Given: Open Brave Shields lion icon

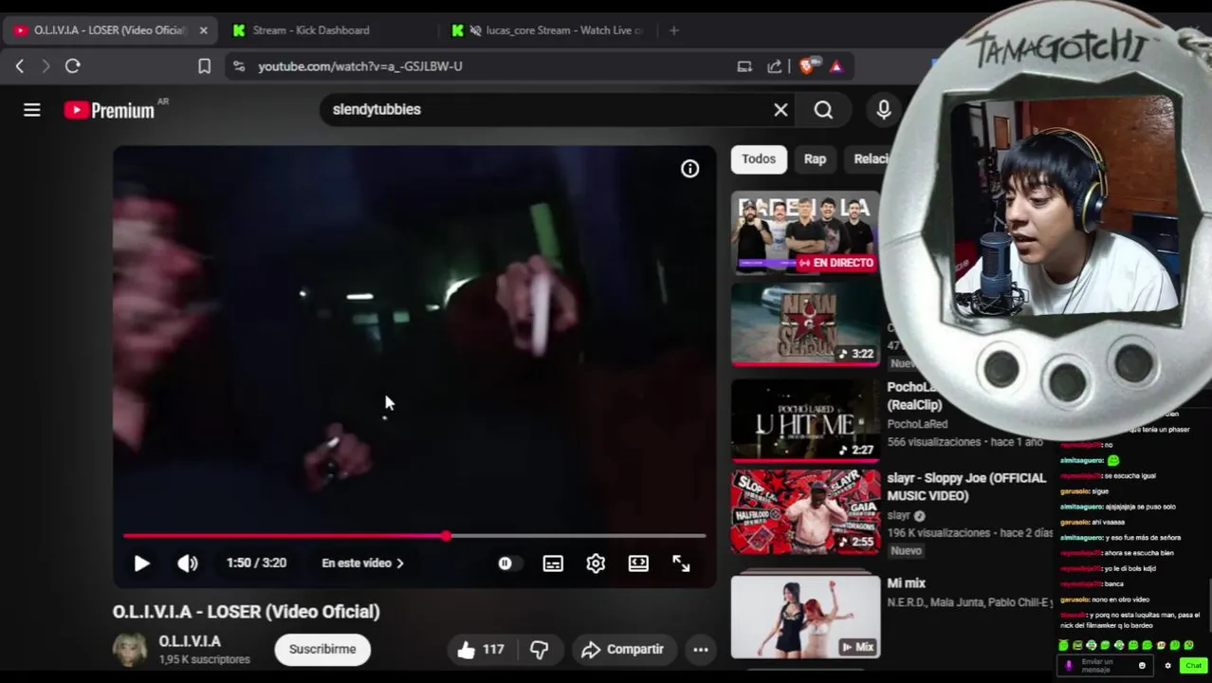Looking at the screenshot, I should pyautogui.click(x=807, y=66).
